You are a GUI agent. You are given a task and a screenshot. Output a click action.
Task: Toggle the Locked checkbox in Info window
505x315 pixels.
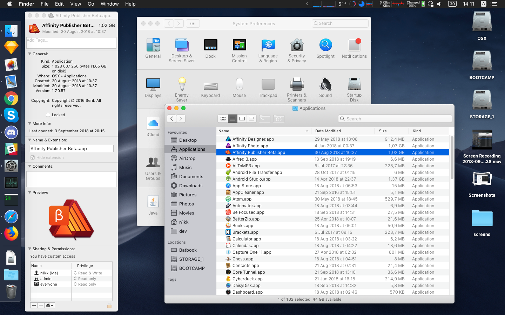[x=48, y=115]
